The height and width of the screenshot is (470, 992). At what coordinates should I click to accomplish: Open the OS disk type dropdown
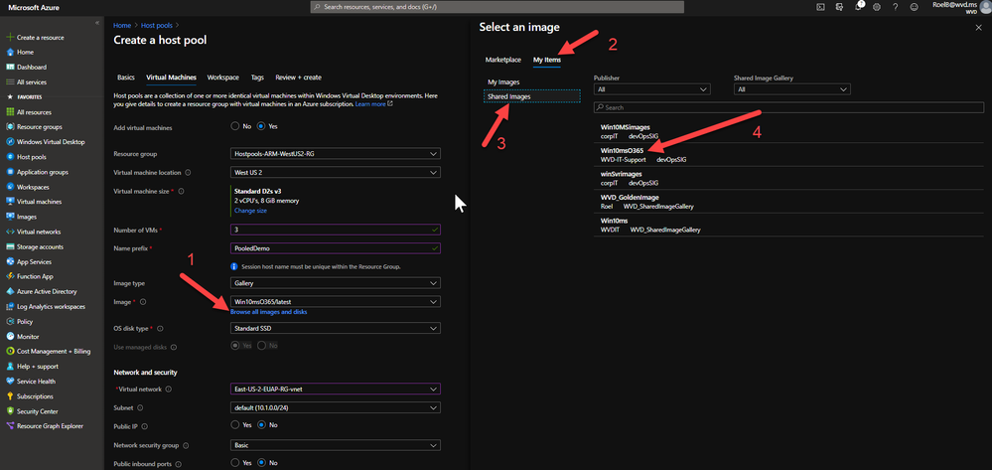pyautogui.click(x=336, y=328)
